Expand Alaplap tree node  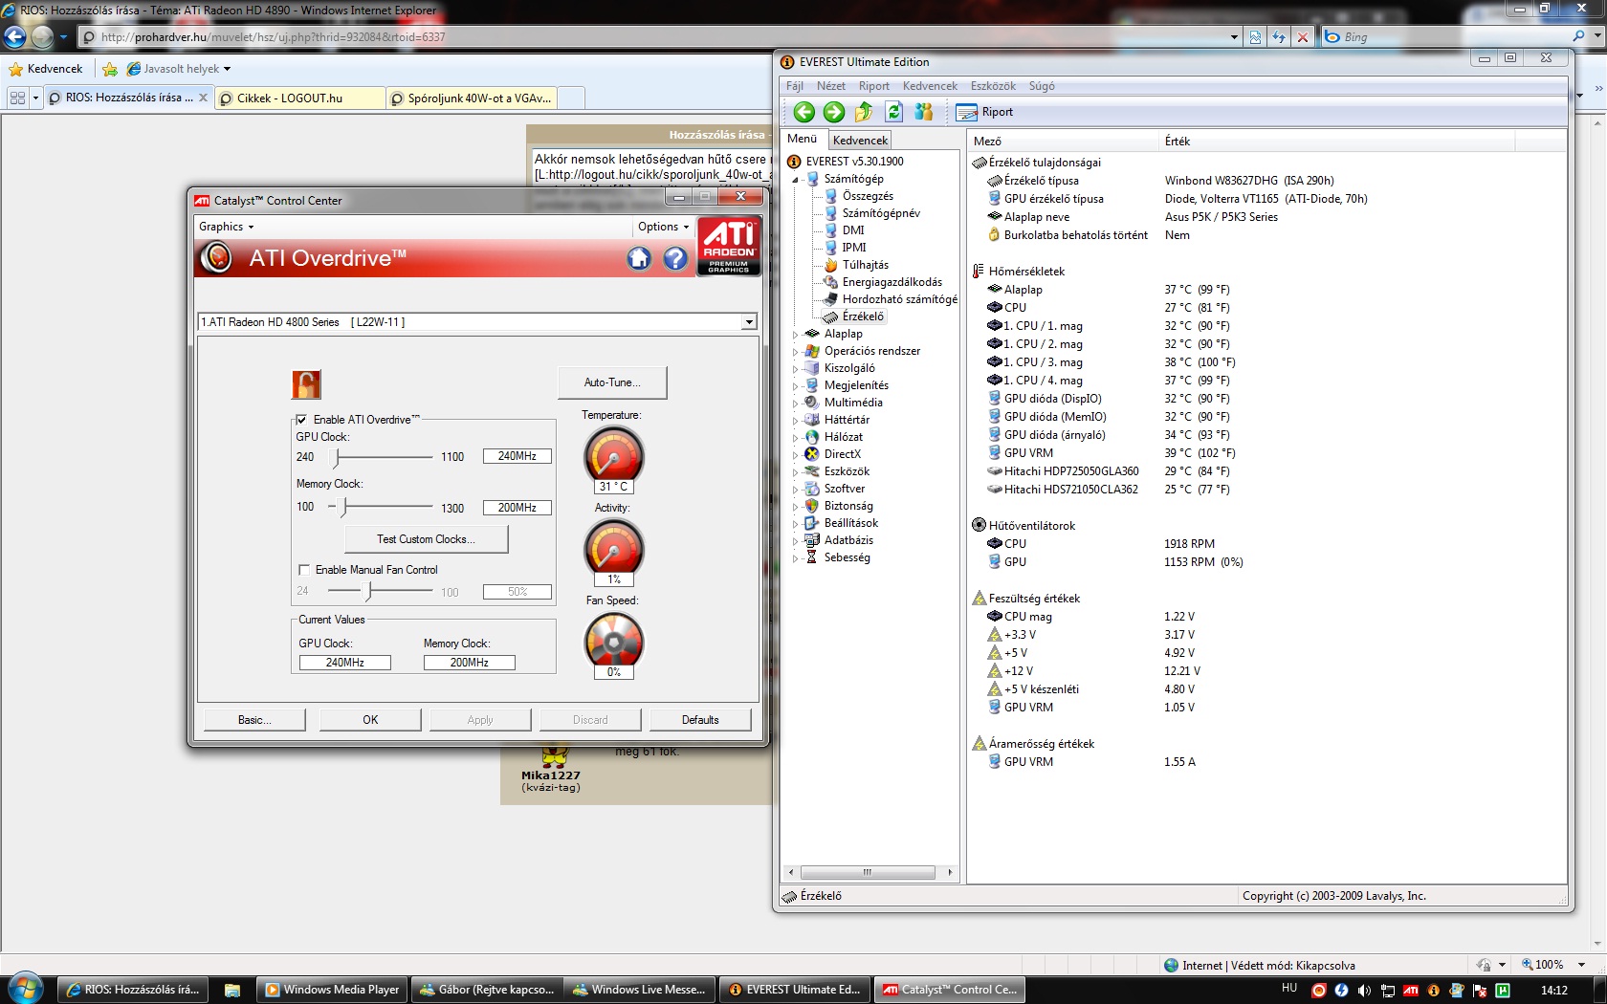[795, 335]
